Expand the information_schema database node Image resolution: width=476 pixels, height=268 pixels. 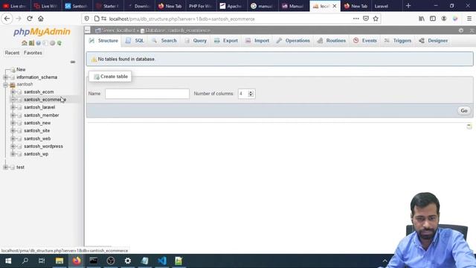[5, 77]
